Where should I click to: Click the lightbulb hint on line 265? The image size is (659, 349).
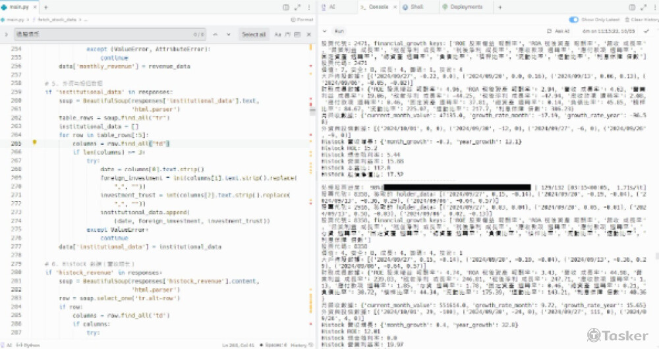[x=34, y=142]
